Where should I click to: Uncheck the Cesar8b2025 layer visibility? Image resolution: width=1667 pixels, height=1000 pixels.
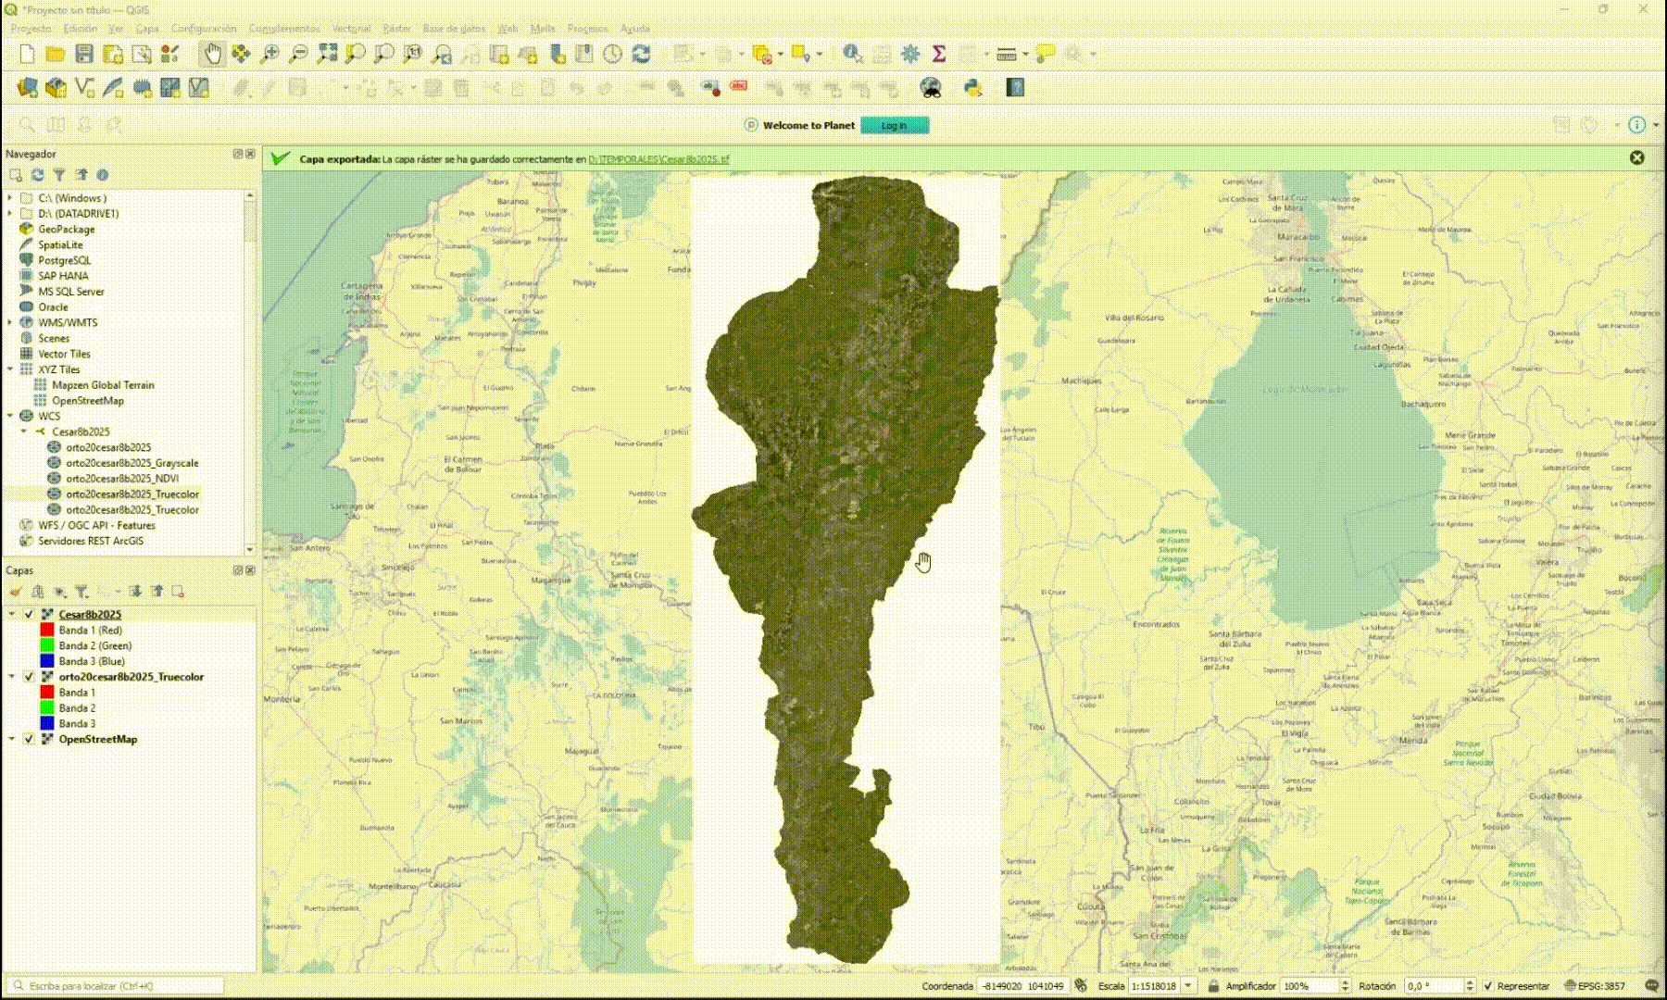[x=29, y=615]
